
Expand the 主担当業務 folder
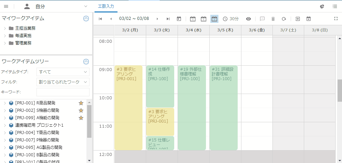pyautogui.click(x=5, y=28)
